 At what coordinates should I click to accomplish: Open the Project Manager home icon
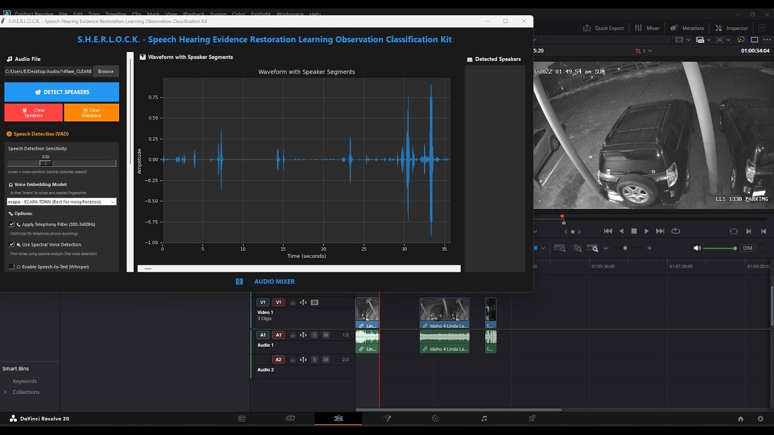click(741, 418)
